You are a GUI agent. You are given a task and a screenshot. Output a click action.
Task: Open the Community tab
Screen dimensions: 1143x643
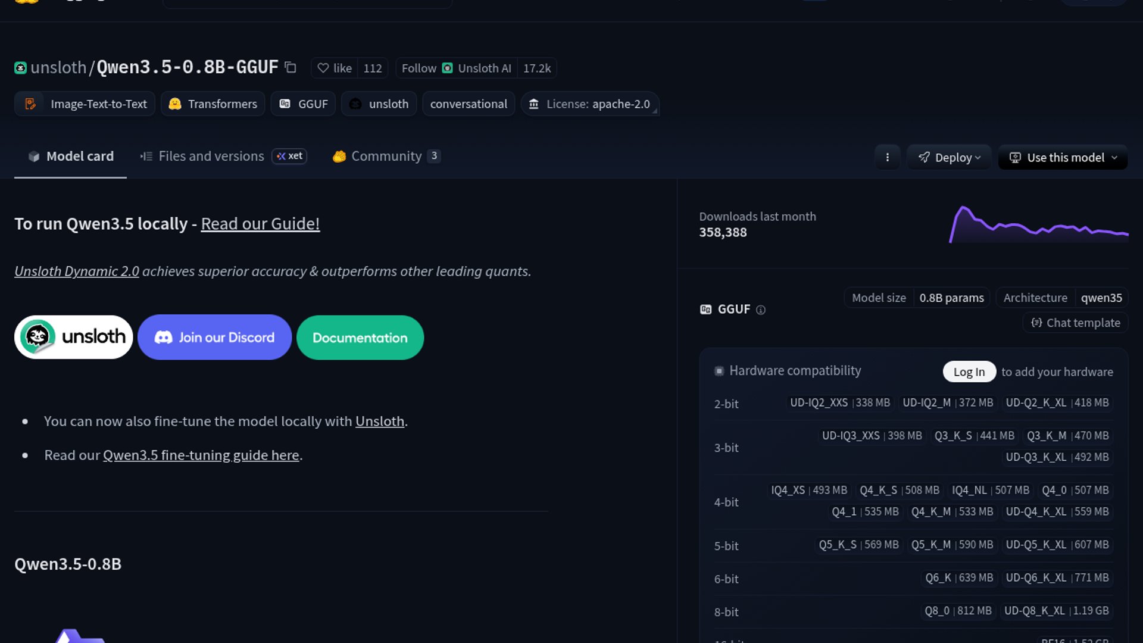pos(386,156)
